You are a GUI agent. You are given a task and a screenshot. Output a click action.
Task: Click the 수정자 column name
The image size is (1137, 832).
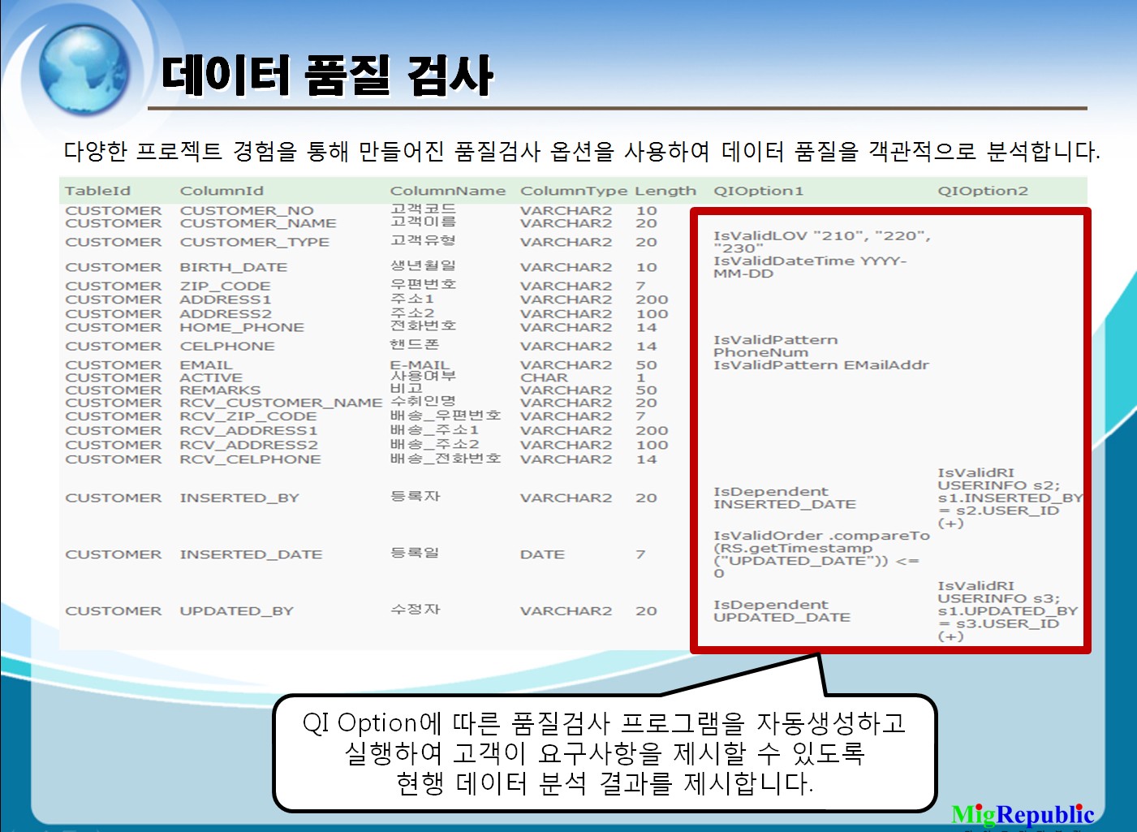click(x=415, y=609)
